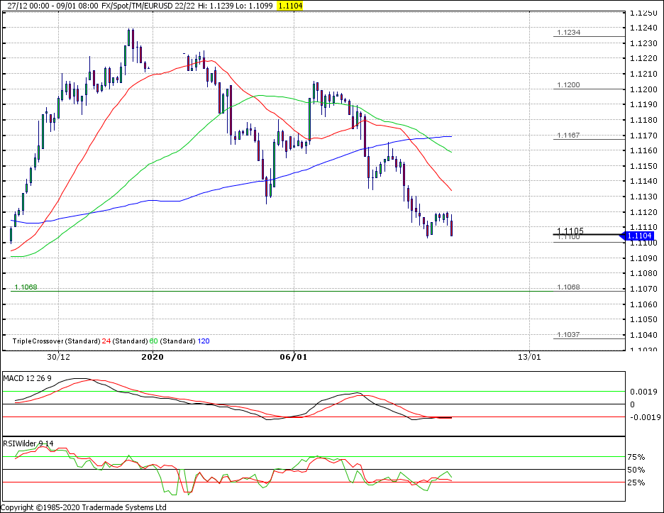Screen dimensions: 664x513
Task: Click the RSIWilder 9 14 panel title
Action: pos(28,443)
